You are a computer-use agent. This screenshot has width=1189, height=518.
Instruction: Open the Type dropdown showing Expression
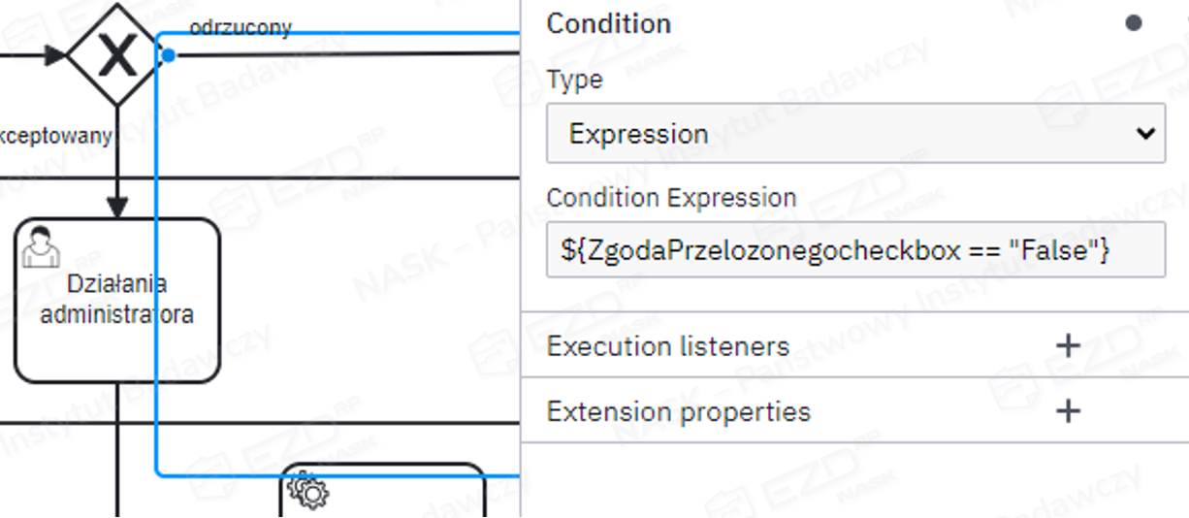pos(855,134)
